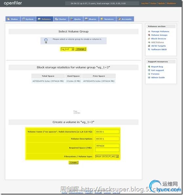Open Software RAID link
183x195 pixels.
(x=159, y=49)
